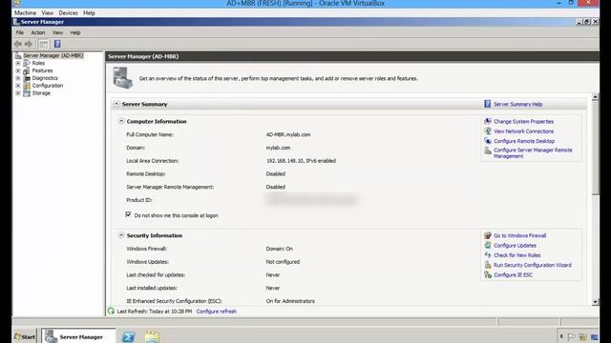Open the VirtualBox Devices menu

coord(68,12)
